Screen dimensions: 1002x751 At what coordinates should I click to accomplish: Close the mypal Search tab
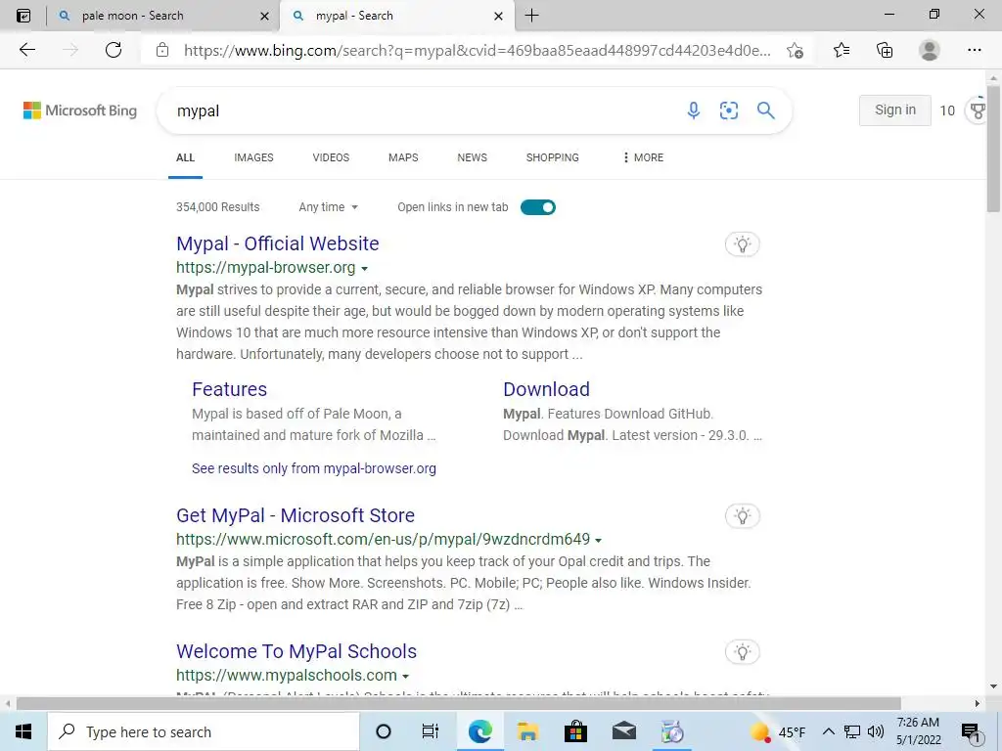[x=498, y=16]
